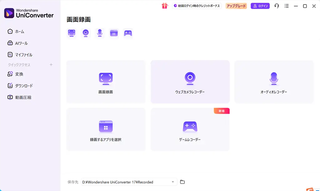320x191 pixels.
Task: Expand クイックアクセス with the plus control
Action: point(51,64)
